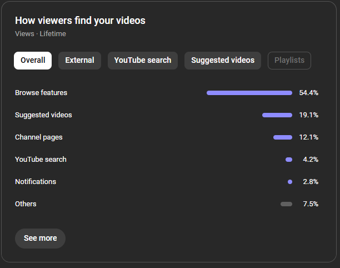Click the purple bar beside 19.1%
This screenshot has height=268, width=340.
point(277,115)
